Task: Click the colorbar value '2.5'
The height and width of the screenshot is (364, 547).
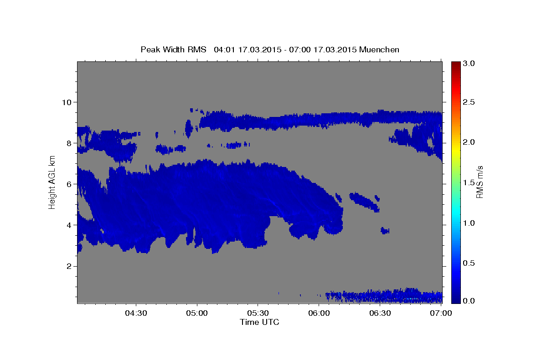Action: 470,102
